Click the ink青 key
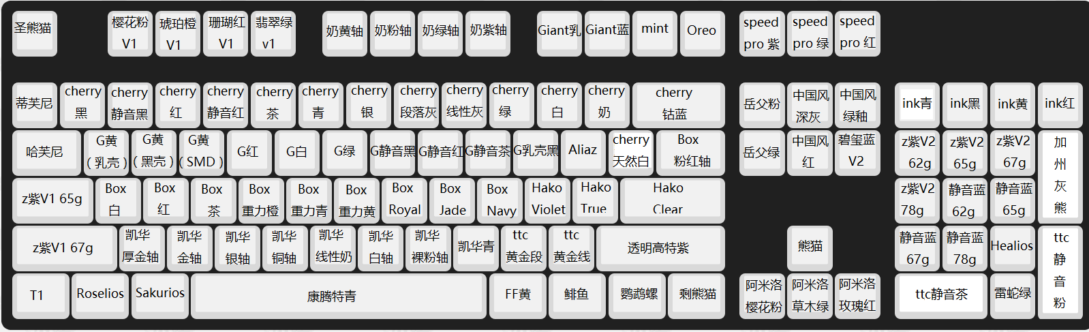Viewport: 1089px width, 332px height. 917,104
